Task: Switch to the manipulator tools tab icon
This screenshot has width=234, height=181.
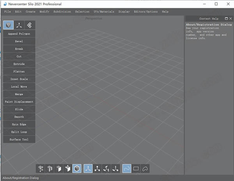Action: [19, 25]
